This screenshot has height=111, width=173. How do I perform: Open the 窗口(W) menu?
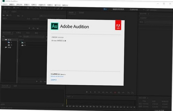point(58,5)
